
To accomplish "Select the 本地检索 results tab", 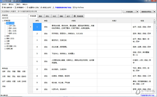I will pyautogui.click(x=33, y=16).
